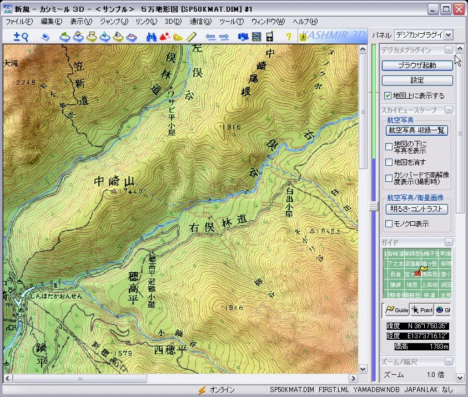The height and width of the screenshot is (397, 468).
Task: Click JAPAN.LAK in the status bar
Action: (421, 390)
